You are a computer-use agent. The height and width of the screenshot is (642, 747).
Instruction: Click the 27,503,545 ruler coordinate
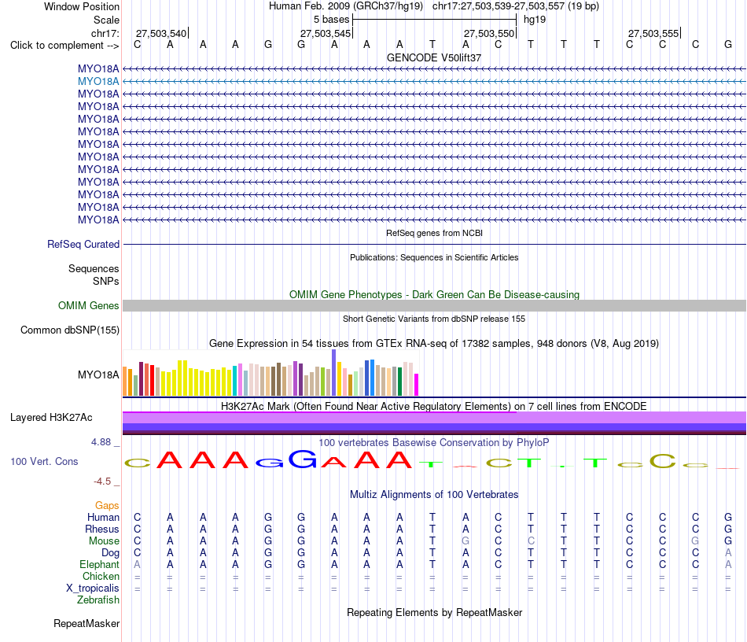pyautogui.click(x=326, y=33)
